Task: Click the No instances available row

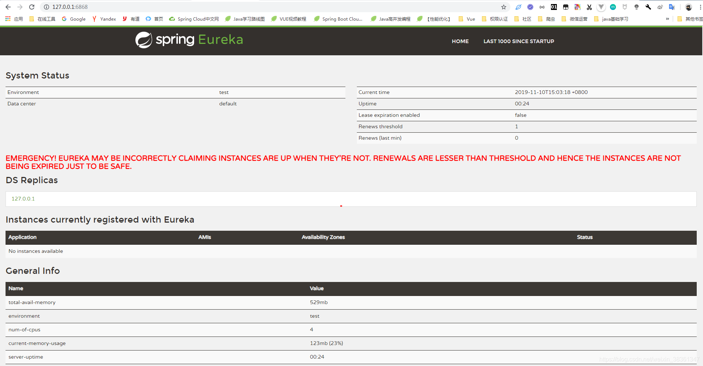Action: pyautogui.click(x=351, y=251)
